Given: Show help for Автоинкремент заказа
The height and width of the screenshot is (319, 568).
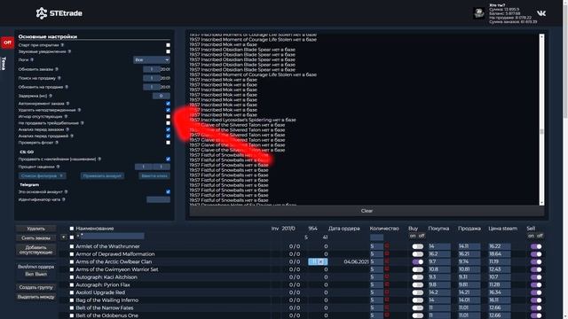Looking at the screenshot, I should (x=67, y=104).
